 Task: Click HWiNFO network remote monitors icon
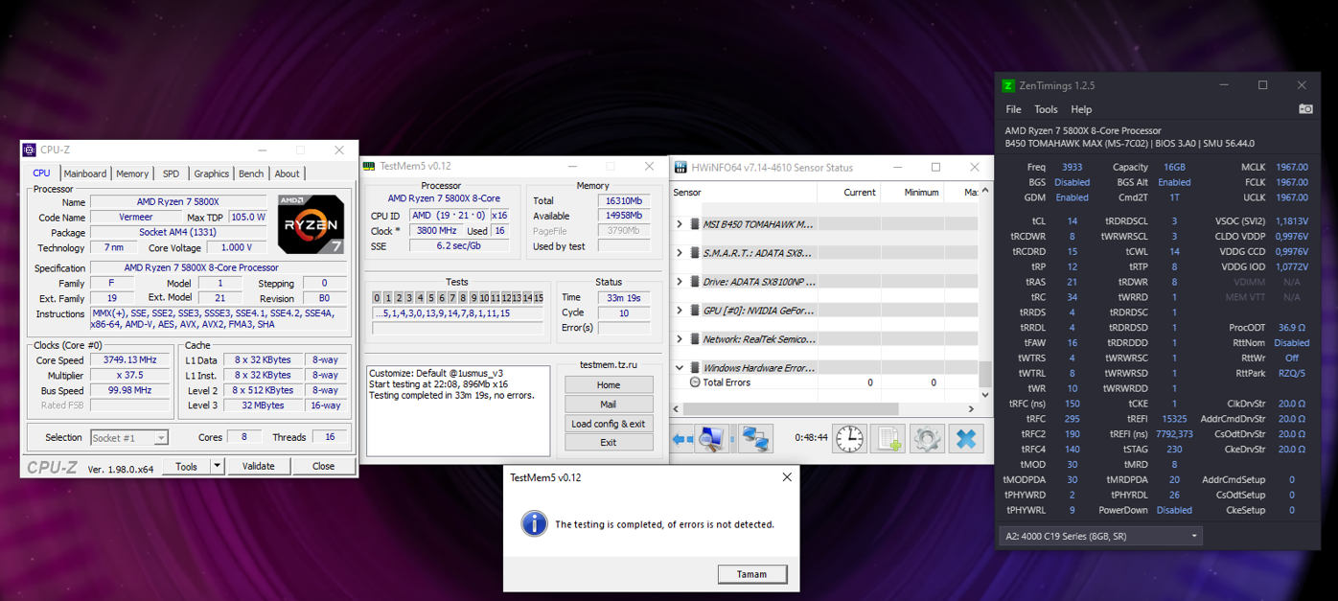(755, 439)
